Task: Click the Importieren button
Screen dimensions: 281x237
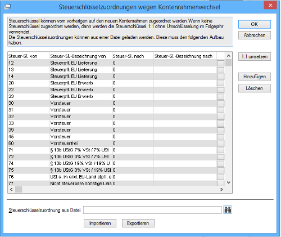Action: pyautogui.click(x=100, y=223)
